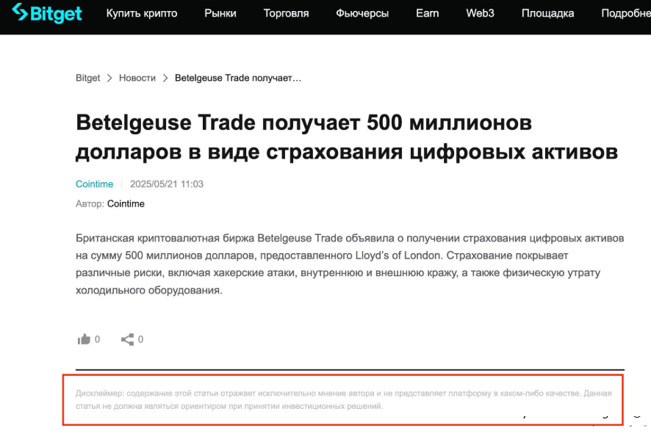The height and width of the screenshot is (436, 651).
Task: Expand the Фьючерсы menu
Action: click(x=362, y=13)
